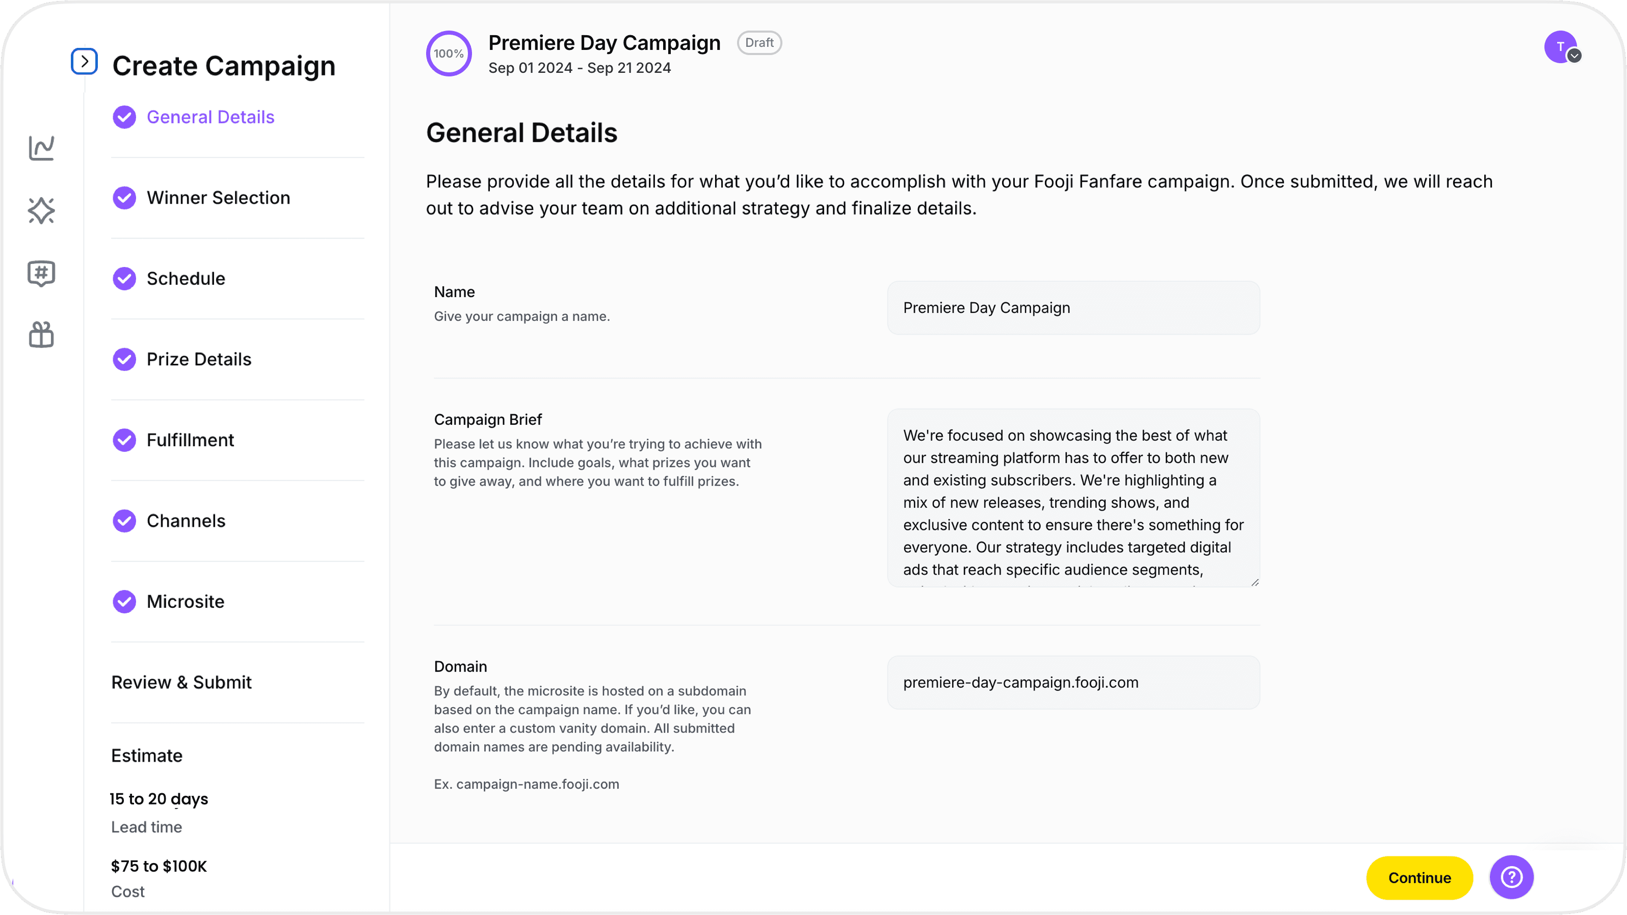Open the hashtag chat icon in sidebar

(x=42, y=274)
